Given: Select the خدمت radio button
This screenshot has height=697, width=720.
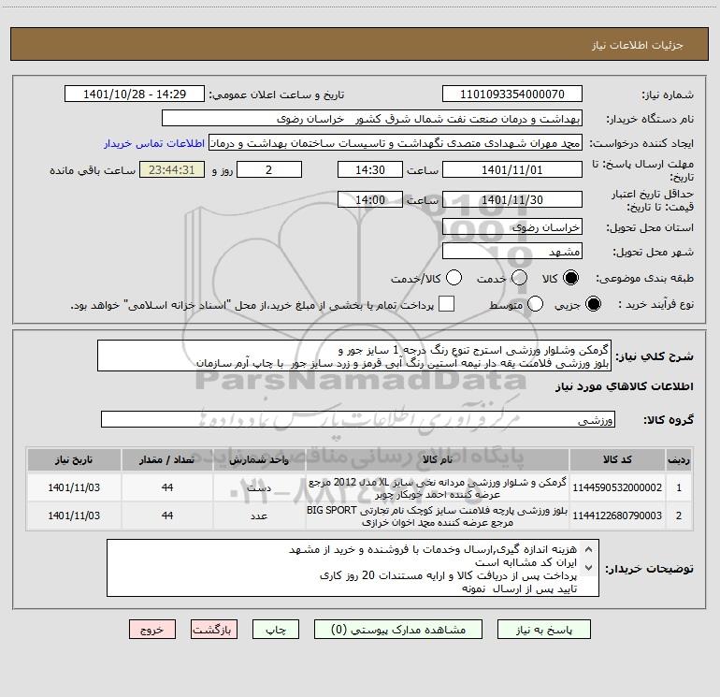Looking at the screenshot, I should click(519, 278).
